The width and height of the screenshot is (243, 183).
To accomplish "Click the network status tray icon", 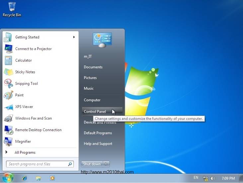I will pyautogui.click(x=205, y=178).
